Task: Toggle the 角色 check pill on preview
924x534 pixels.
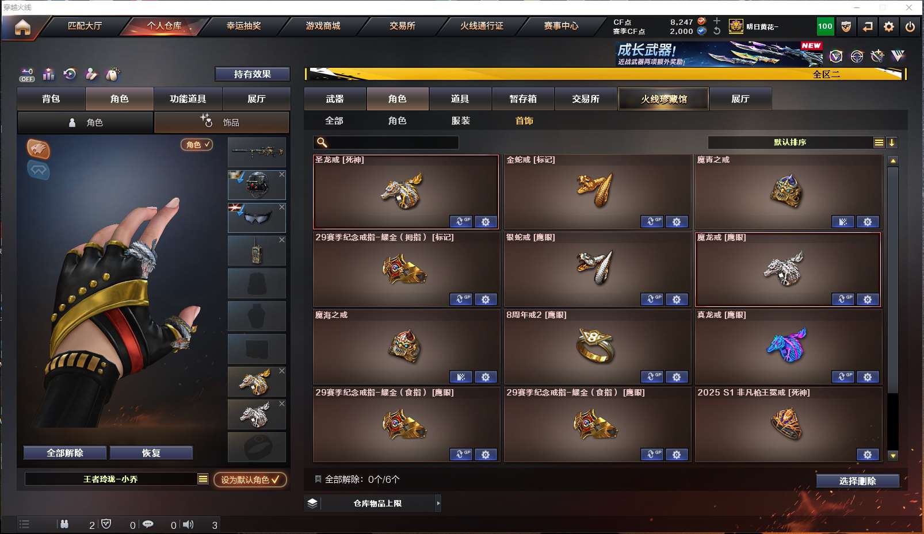Action: [197, 145]
